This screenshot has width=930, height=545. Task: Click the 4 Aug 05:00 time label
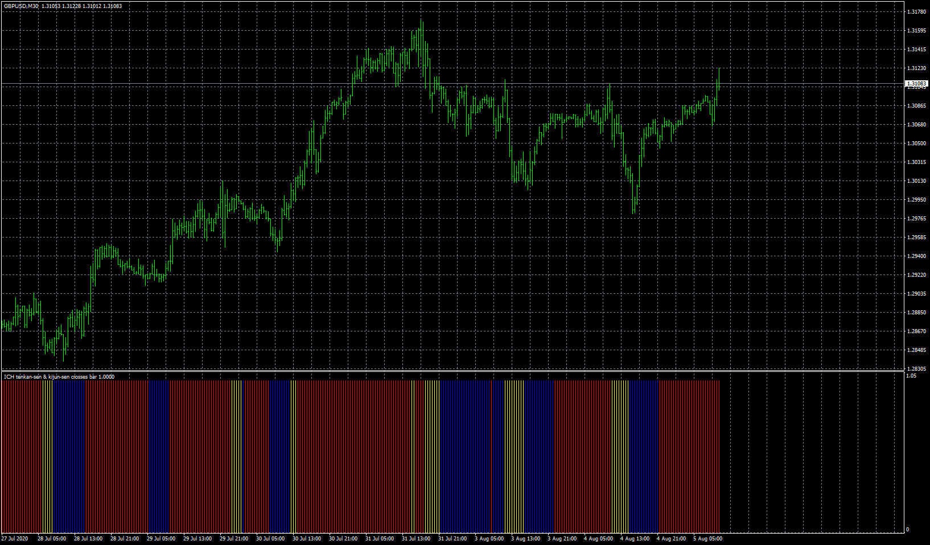coord(598,539)
